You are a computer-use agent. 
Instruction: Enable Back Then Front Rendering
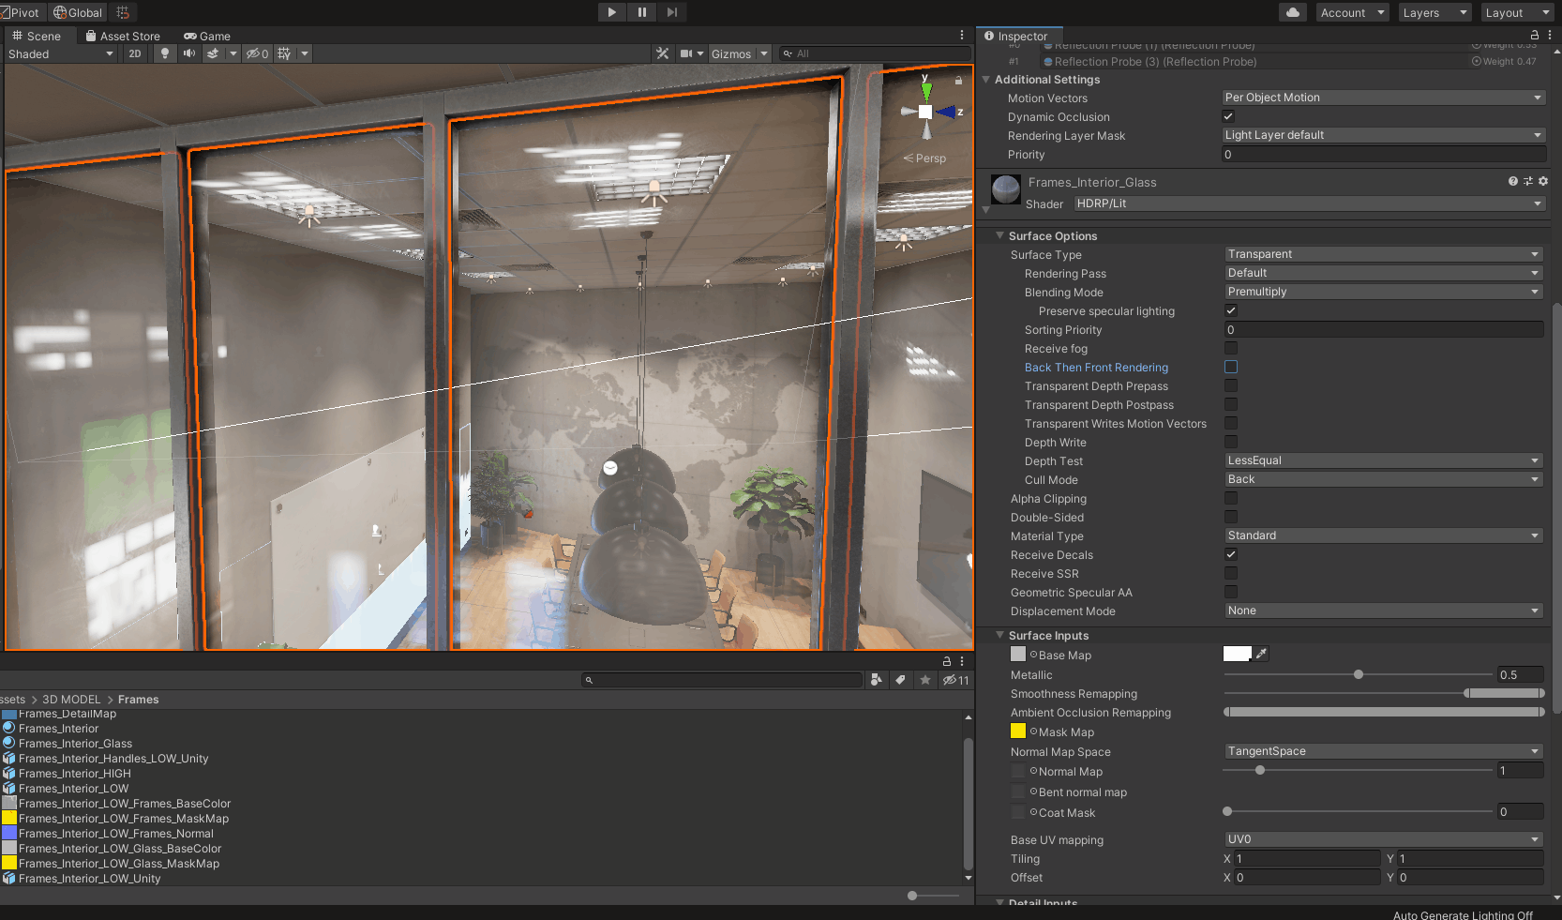pyautogui.click(x=1231, y=367)
